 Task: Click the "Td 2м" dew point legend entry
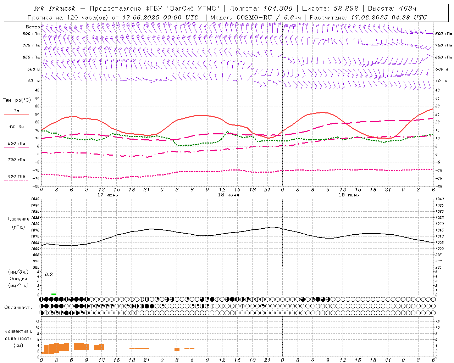[16, 127]
